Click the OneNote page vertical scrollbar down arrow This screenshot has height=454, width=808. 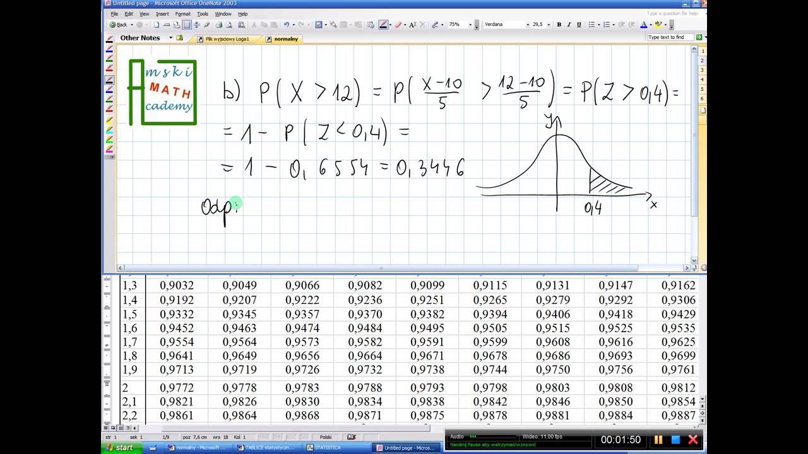pos(694,260)
